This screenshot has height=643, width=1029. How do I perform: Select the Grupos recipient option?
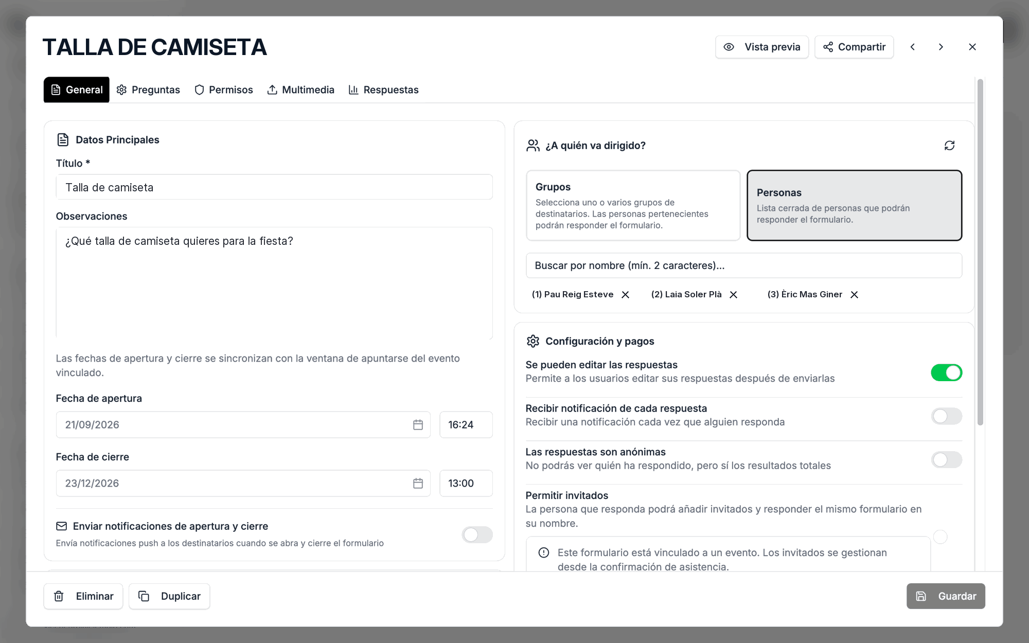633,205
